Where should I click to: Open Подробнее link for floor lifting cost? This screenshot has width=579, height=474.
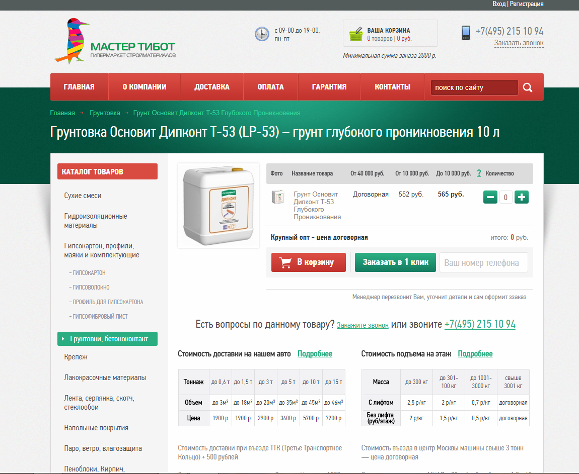tap(475, 354)
